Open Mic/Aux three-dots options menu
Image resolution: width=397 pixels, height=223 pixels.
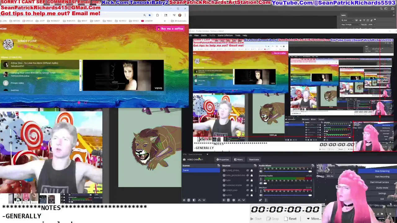[x=261, y=191]
